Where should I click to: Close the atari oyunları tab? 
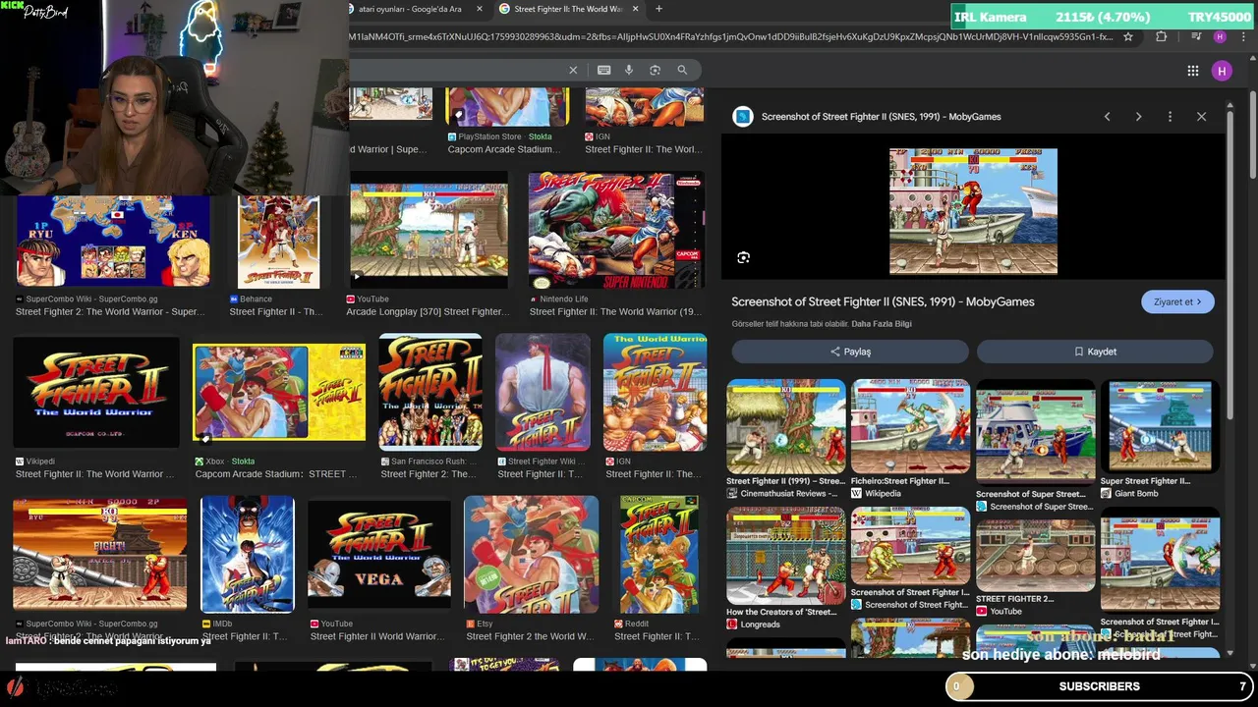click(480, 9)
